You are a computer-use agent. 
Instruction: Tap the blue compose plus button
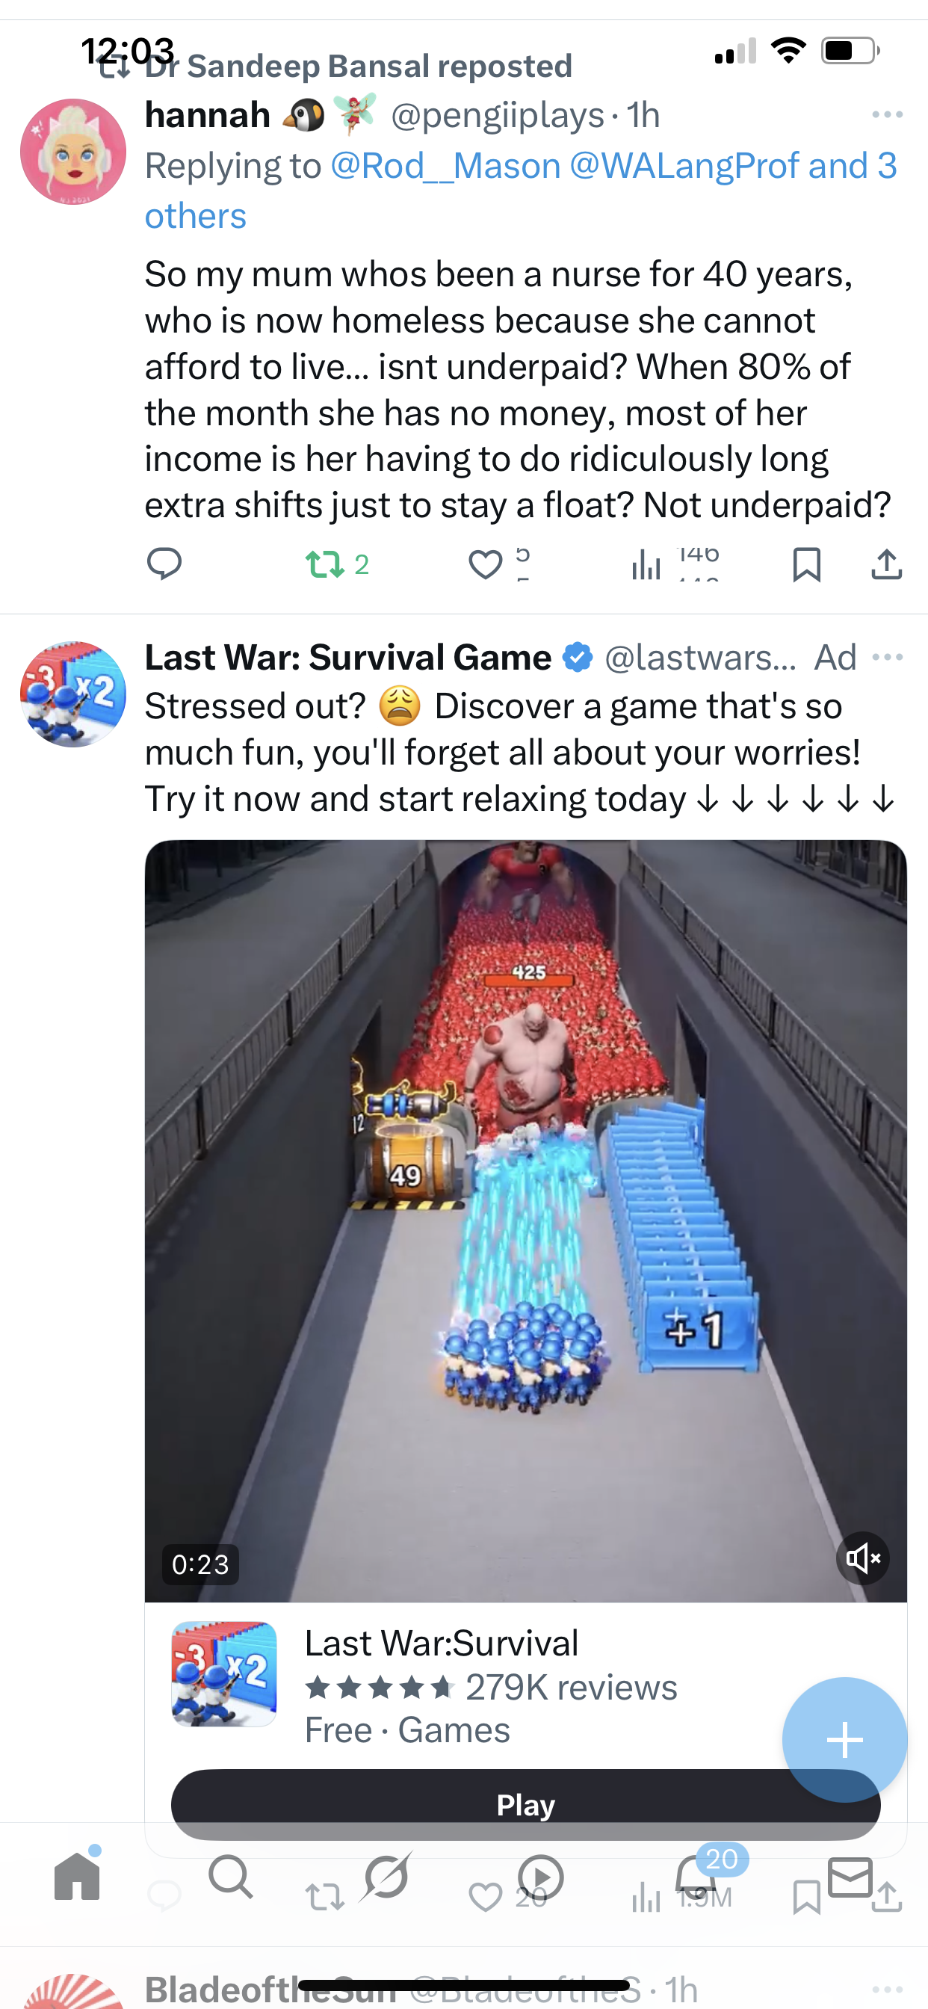pyautogui.click(x=844, y=1740)
